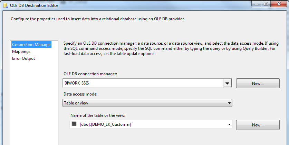
Task: Open the Data access mode dropdown arrow
Action: point(229,103)
